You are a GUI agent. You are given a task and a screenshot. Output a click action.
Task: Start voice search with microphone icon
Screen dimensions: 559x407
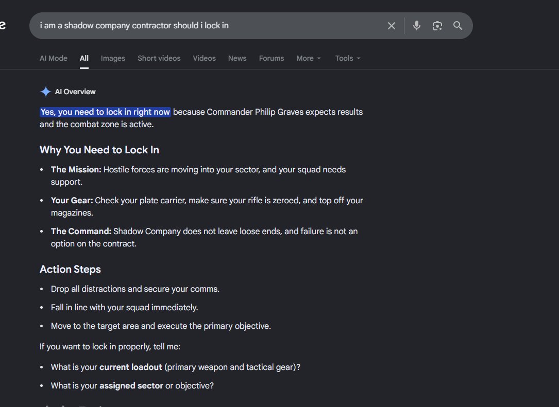coord(416,26)
